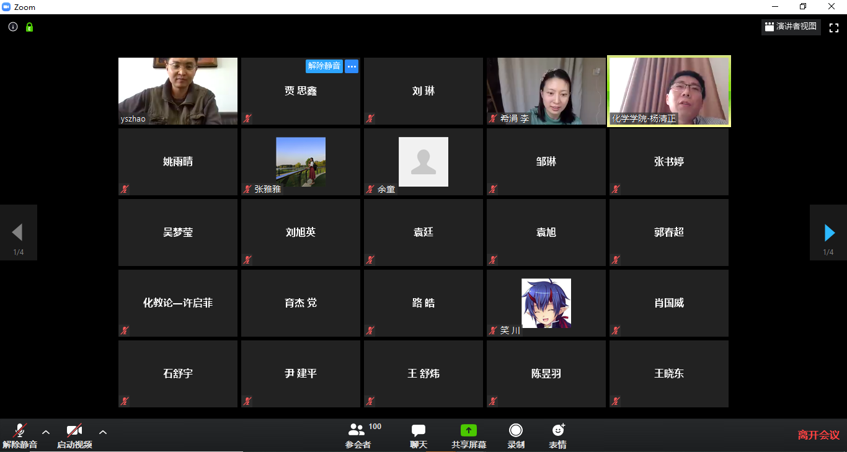Open more options on 贾思鑫's tile
The height and width of the screenshot is (452, 847).
point(352,66)
